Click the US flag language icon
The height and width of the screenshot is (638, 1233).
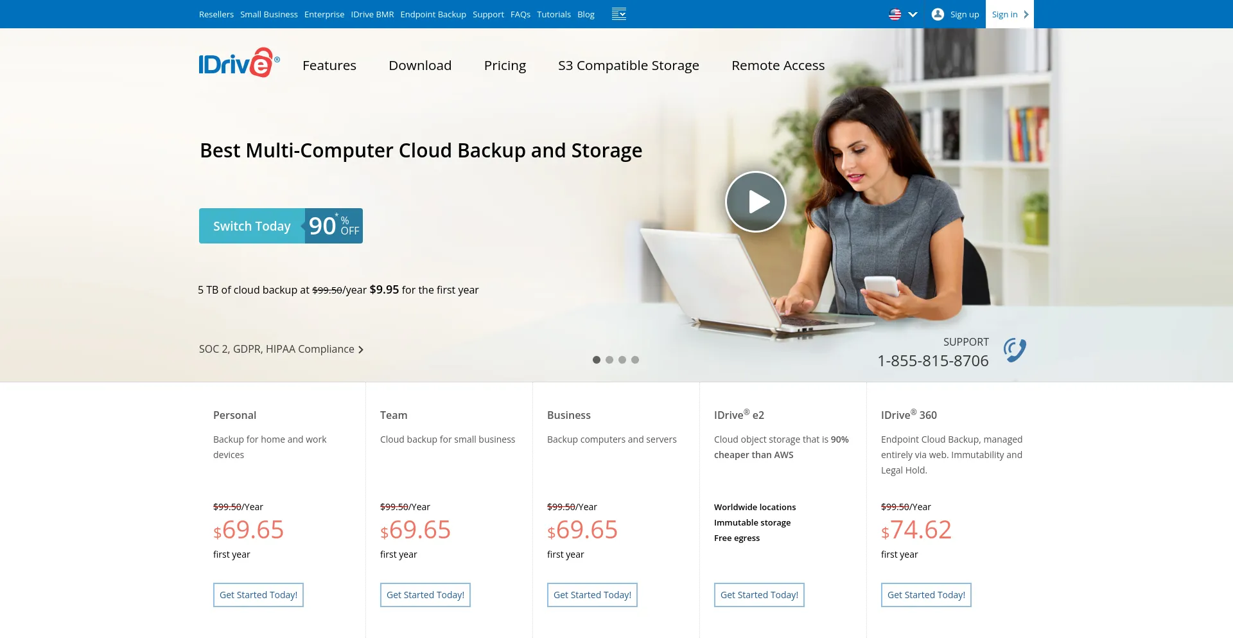pyautogui.click(x=895, y=14)
